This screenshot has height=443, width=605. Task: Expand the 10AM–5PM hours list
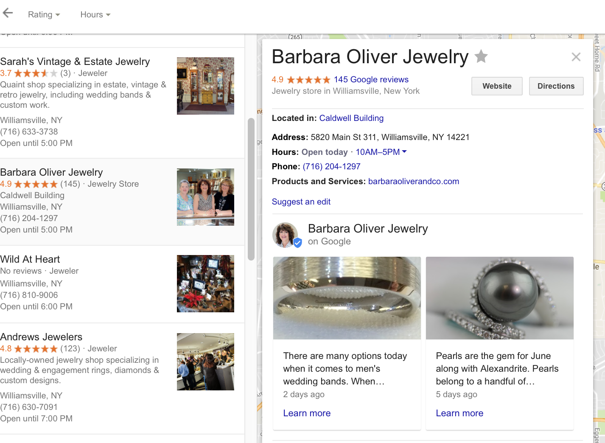[381, 152]
